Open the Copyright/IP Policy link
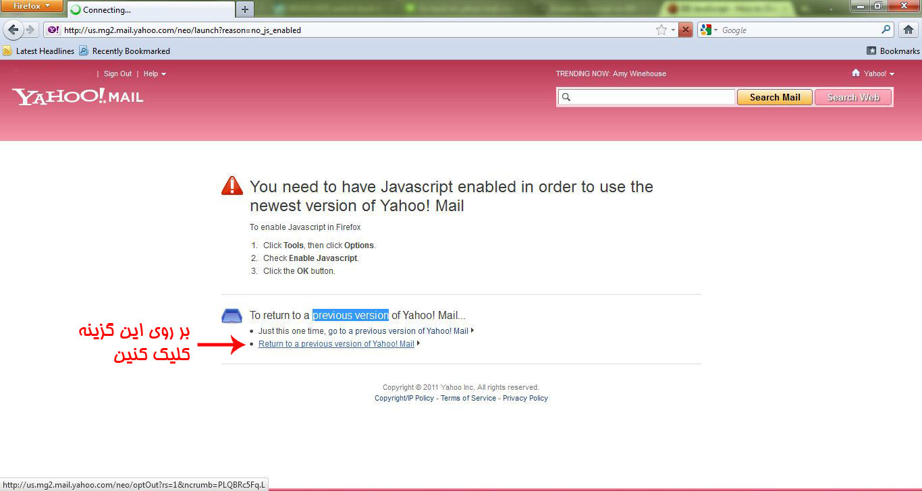The width and height of the screenshot is (922, 491). click(x=404, y=398)
